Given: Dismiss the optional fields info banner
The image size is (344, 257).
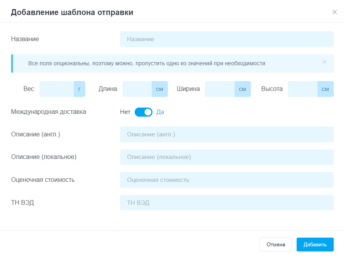Looking at the screenshot, I should coord(325,62).
